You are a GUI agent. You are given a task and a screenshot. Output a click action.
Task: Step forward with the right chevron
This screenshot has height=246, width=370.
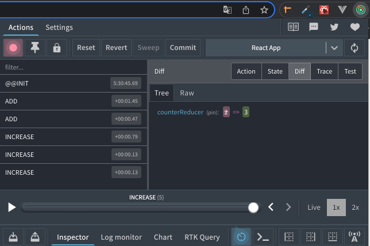tap(288, 207)
